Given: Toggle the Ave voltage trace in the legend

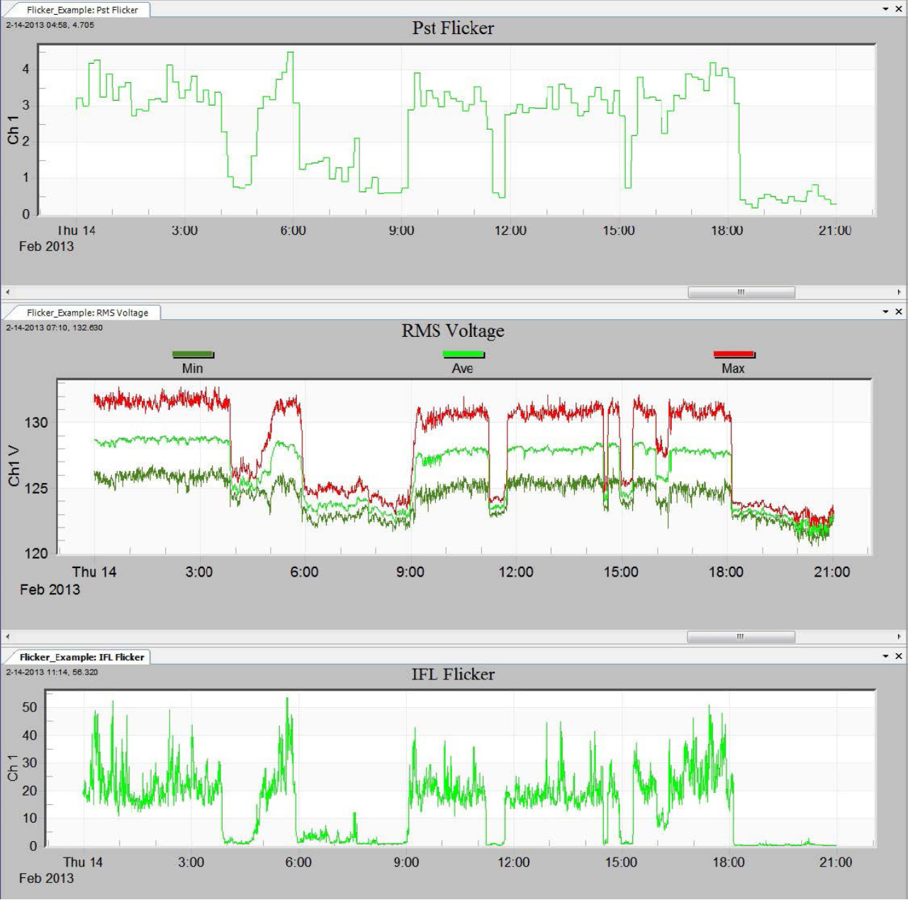Looking at the screenshot, I should pyautogui.click(x=461, y=360).
